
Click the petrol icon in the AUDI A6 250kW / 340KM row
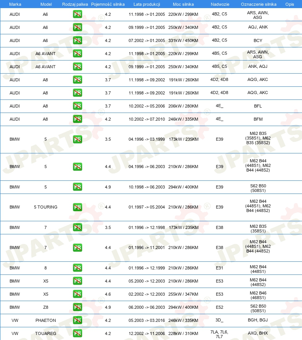[77, 27]
